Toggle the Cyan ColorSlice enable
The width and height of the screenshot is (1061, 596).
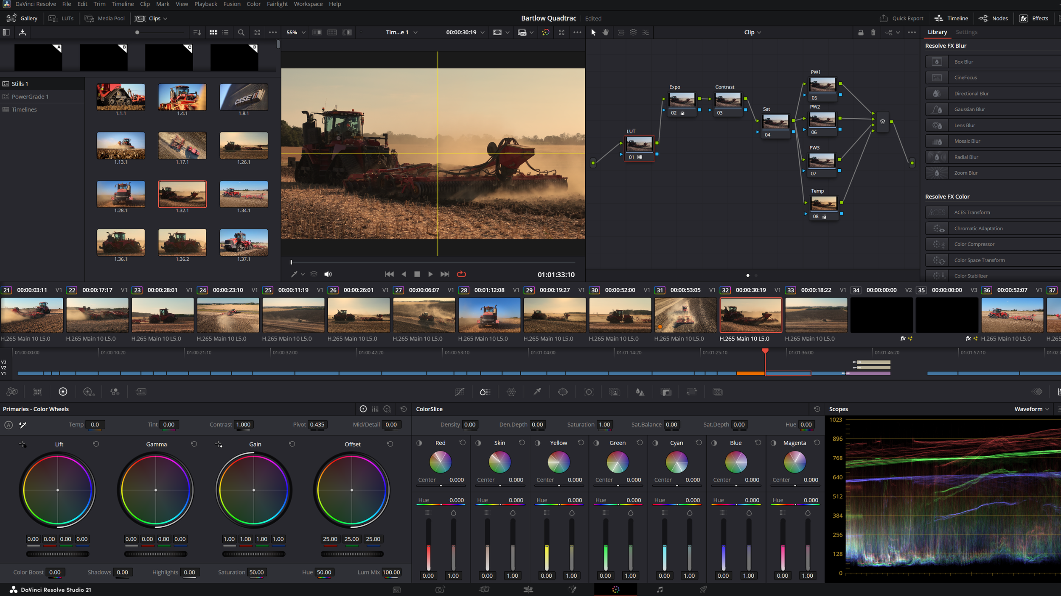[x=655, y=443]
